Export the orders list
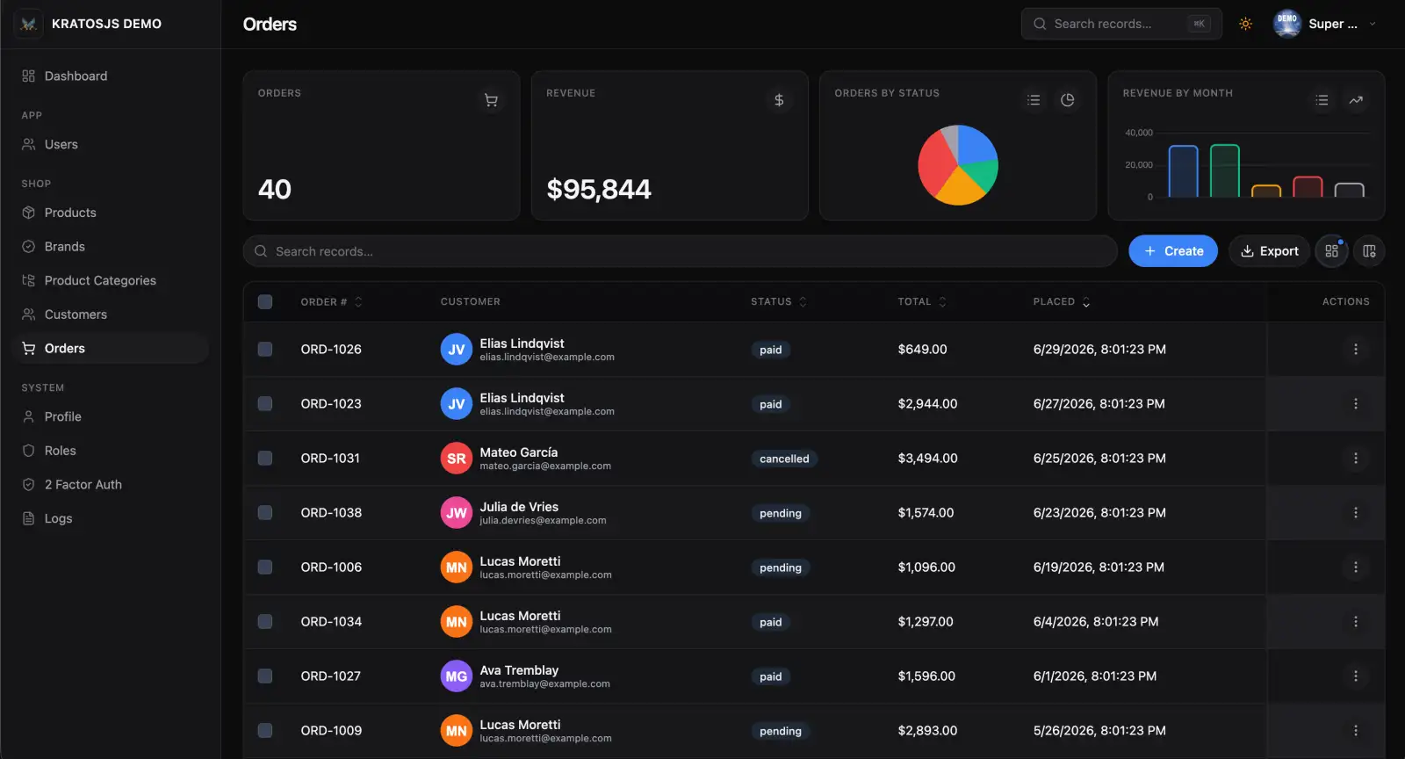This screenshot has height=759, width=1405. coord(1269,251)
